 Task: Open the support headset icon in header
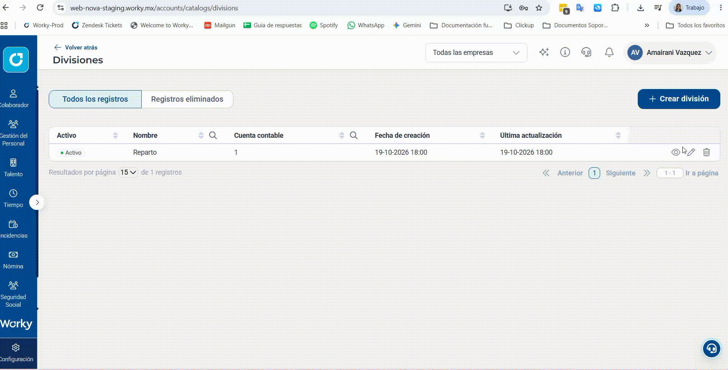point(586,53)
